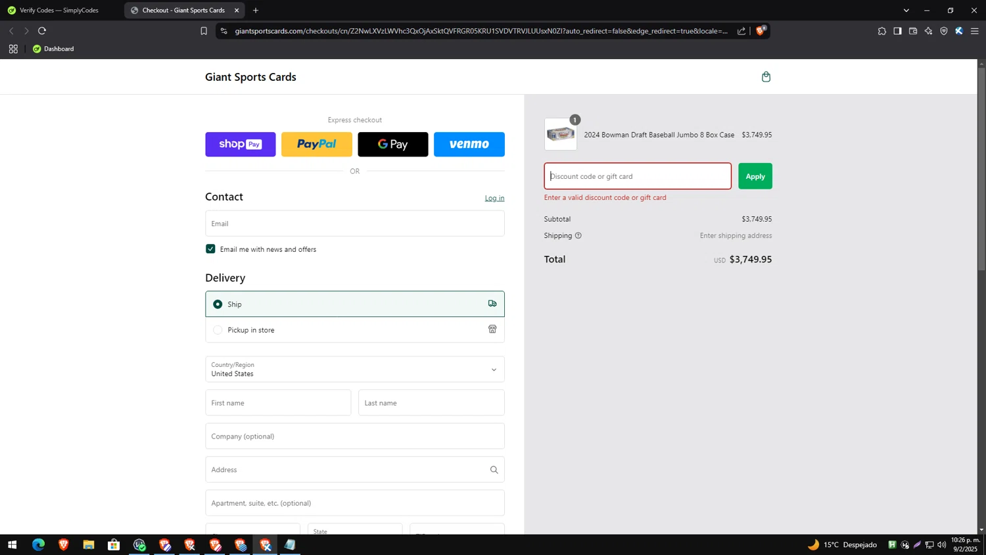The height and width of the screenshot is (555, 986).
Task: Click the Company (optional) field
Action: click(x=355, y=436)
